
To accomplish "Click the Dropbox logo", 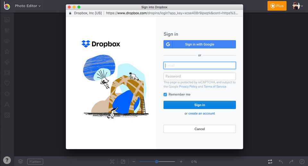I will tap(101, 44).
